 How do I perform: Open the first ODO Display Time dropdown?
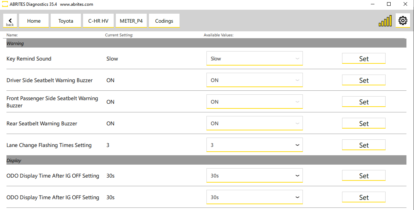click(254, 176)
